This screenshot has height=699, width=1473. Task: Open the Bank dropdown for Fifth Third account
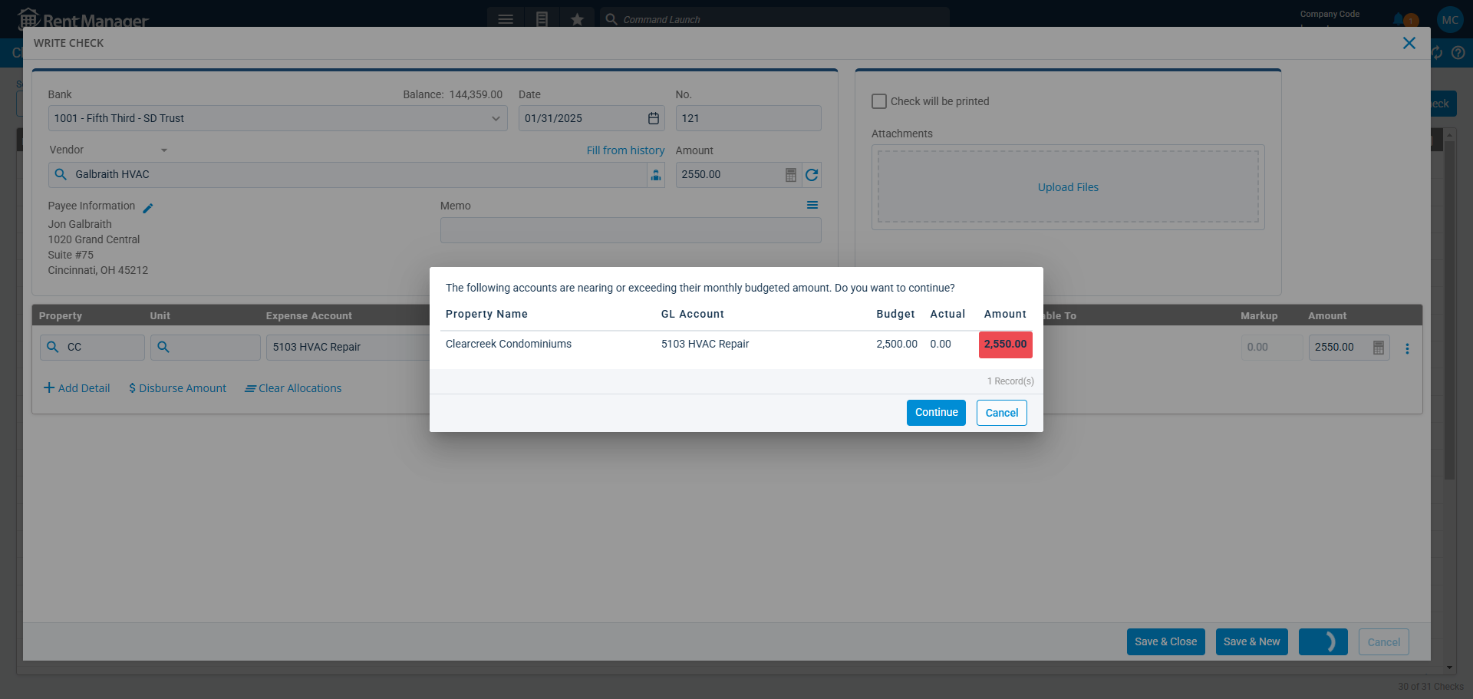point(496,118)
